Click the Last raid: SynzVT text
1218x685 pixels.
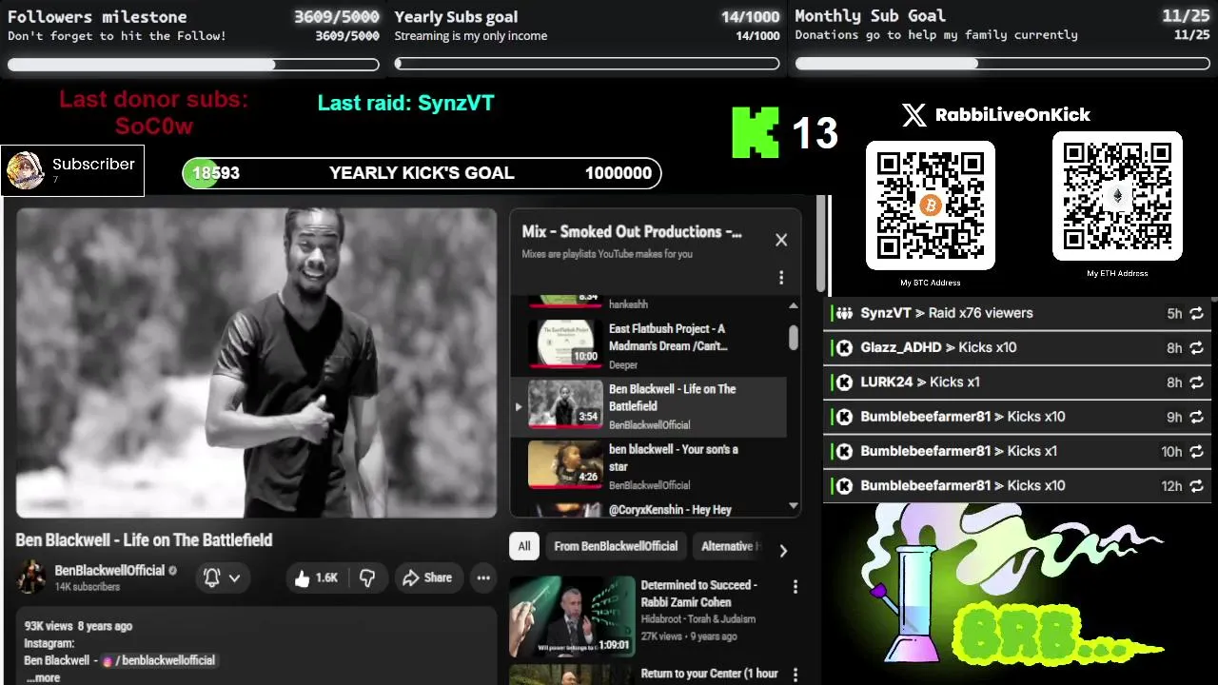(x=406, y=103)
